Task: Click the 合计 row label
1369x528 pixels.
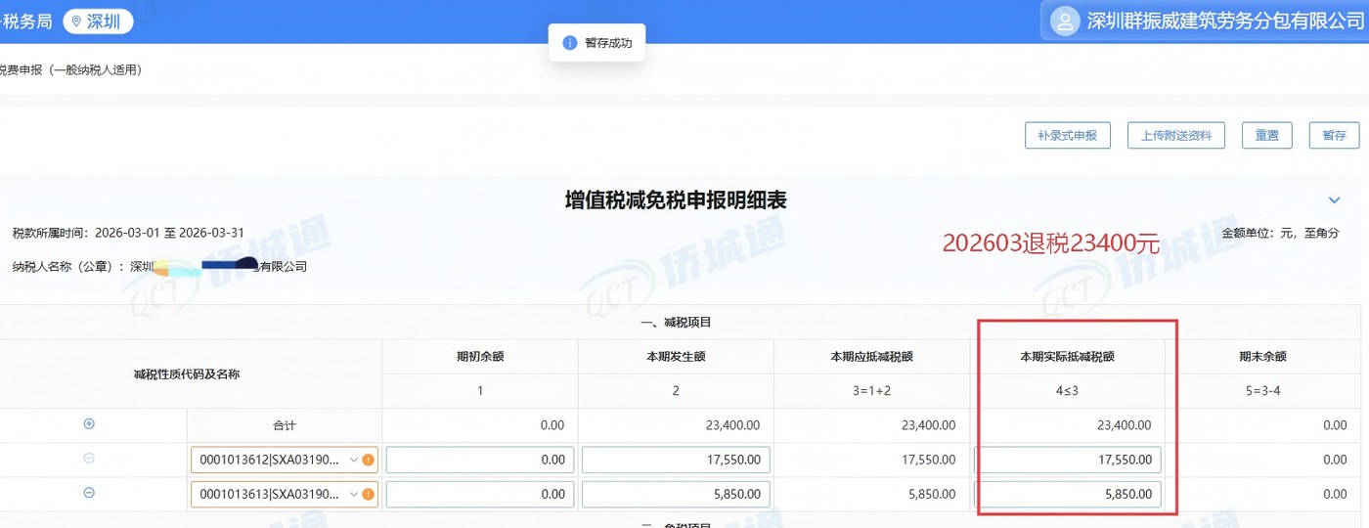Action: pyautogui.click(x=285, y=425)
